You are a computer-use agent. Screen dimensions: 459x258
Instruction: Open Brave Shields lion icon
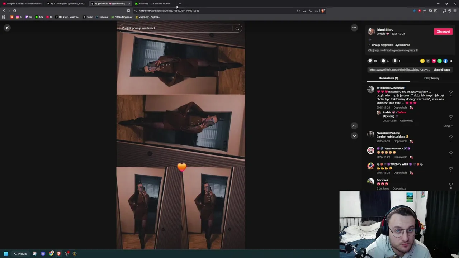click(x=323, y=11)
